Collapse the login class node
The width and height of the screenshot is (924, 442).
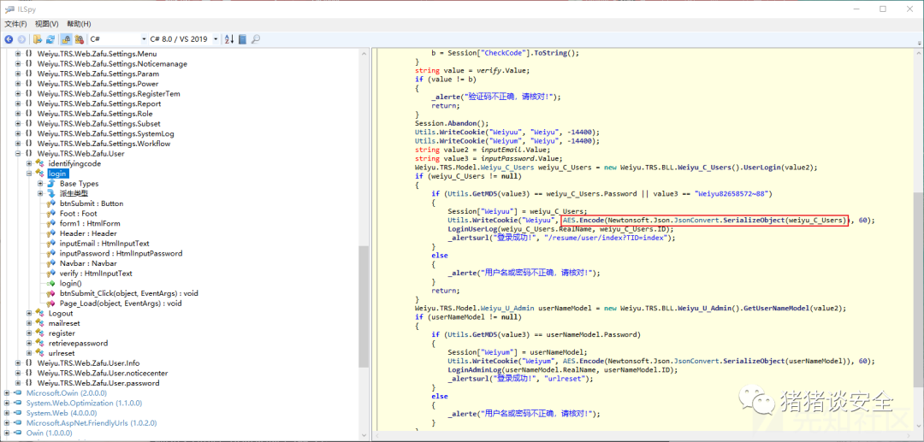pyautogui.click(x=29, y=174)
